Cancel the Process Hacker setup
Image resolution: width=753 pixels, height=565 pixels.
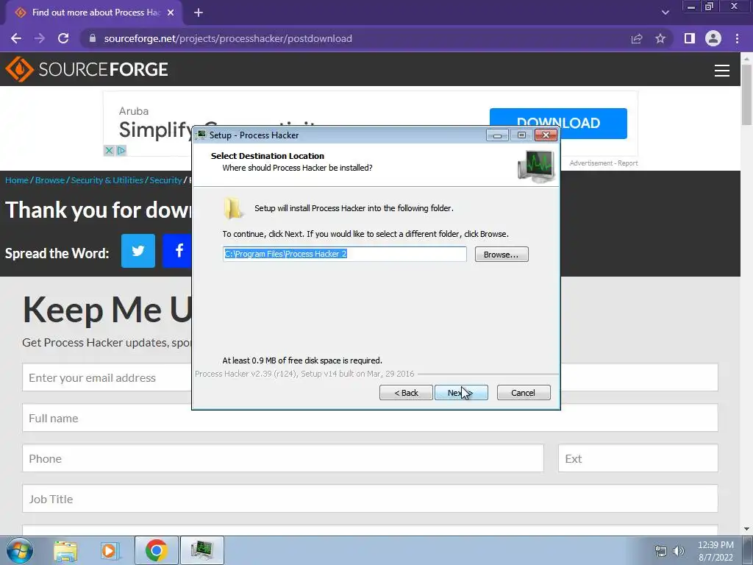[x=524, y=393]
